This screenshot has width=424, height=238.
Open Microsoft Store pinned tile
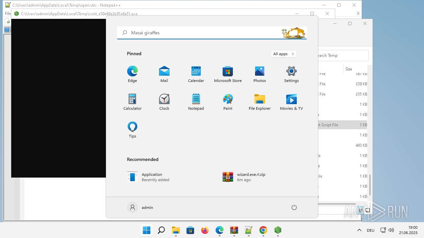pyautogui.click(x=228, y=74)
